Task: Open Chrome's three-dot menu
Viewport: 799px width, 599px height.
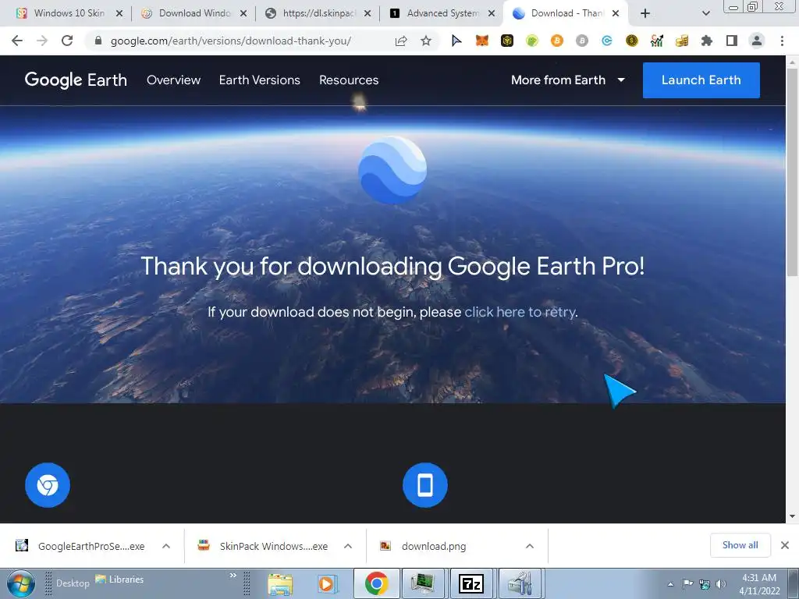Action: click(x=782, y=41)
